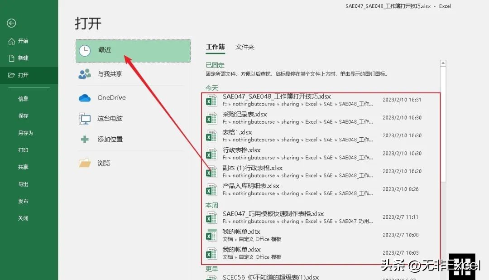Click date 2023/2/7 11:11

click(x=400, y=217)
